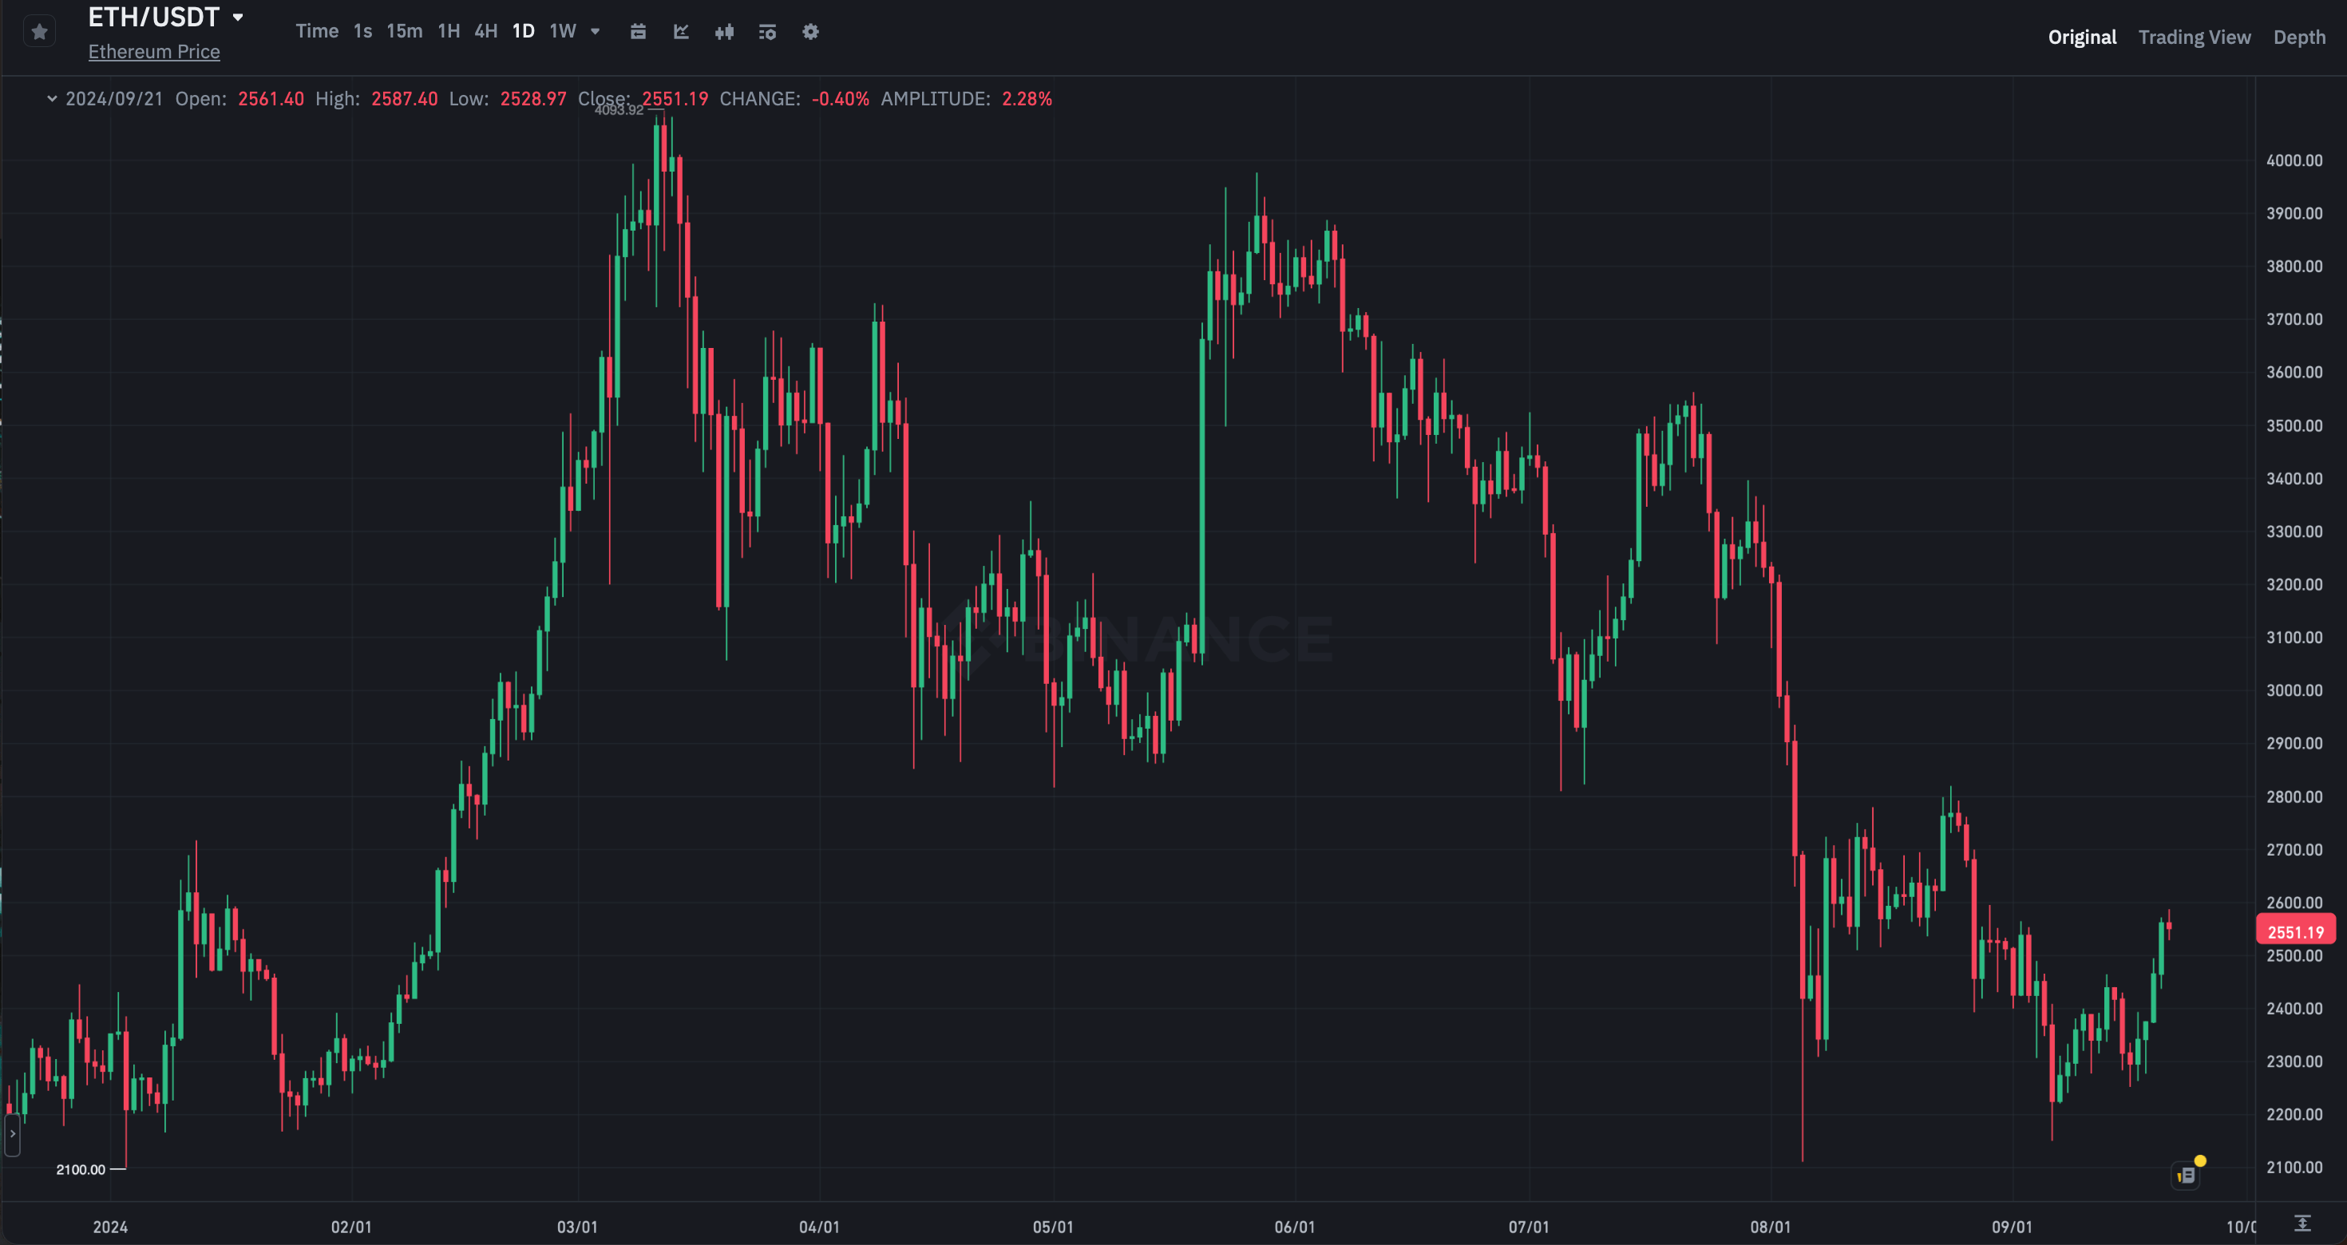Expand the more time intervals dropdown
The width and height of the screenshot is (2347, 1245).
(x=595, y=31)
